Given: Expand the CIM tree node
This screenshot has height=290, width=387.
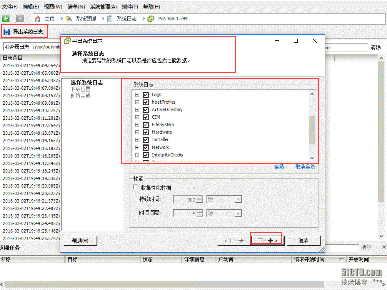Looking at the screenshot, I should click(x=137, y=117).
